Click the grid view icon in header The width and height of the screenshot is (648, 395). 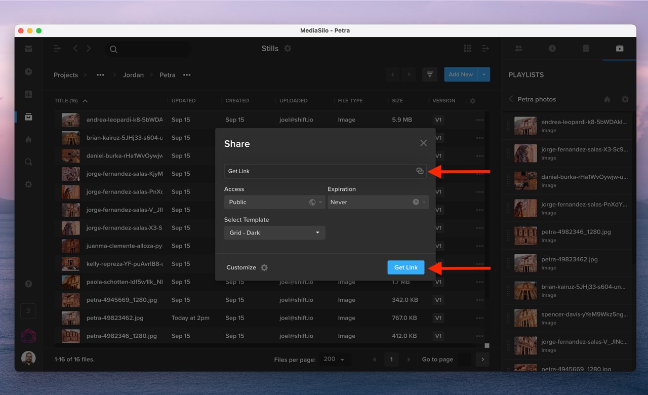pos(467,49)
